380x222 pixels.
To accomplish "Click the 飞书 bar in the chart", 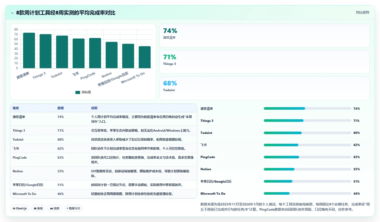I will tap(79, 53).
